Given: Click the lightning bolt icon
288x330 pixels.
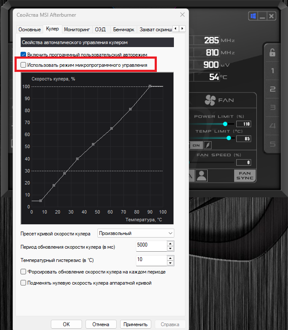Looking at the screenshot, I should (x=208, y=145).
